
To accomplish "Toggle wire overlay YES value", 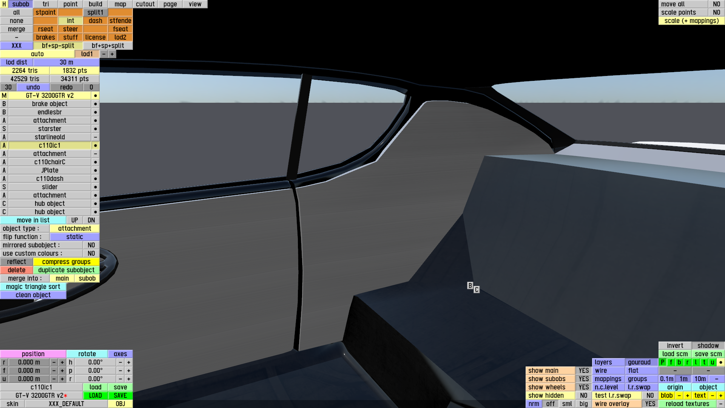I will point(650,404).
